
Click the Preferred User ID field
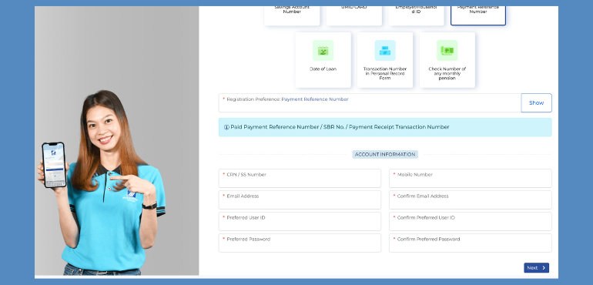[300, 221]
